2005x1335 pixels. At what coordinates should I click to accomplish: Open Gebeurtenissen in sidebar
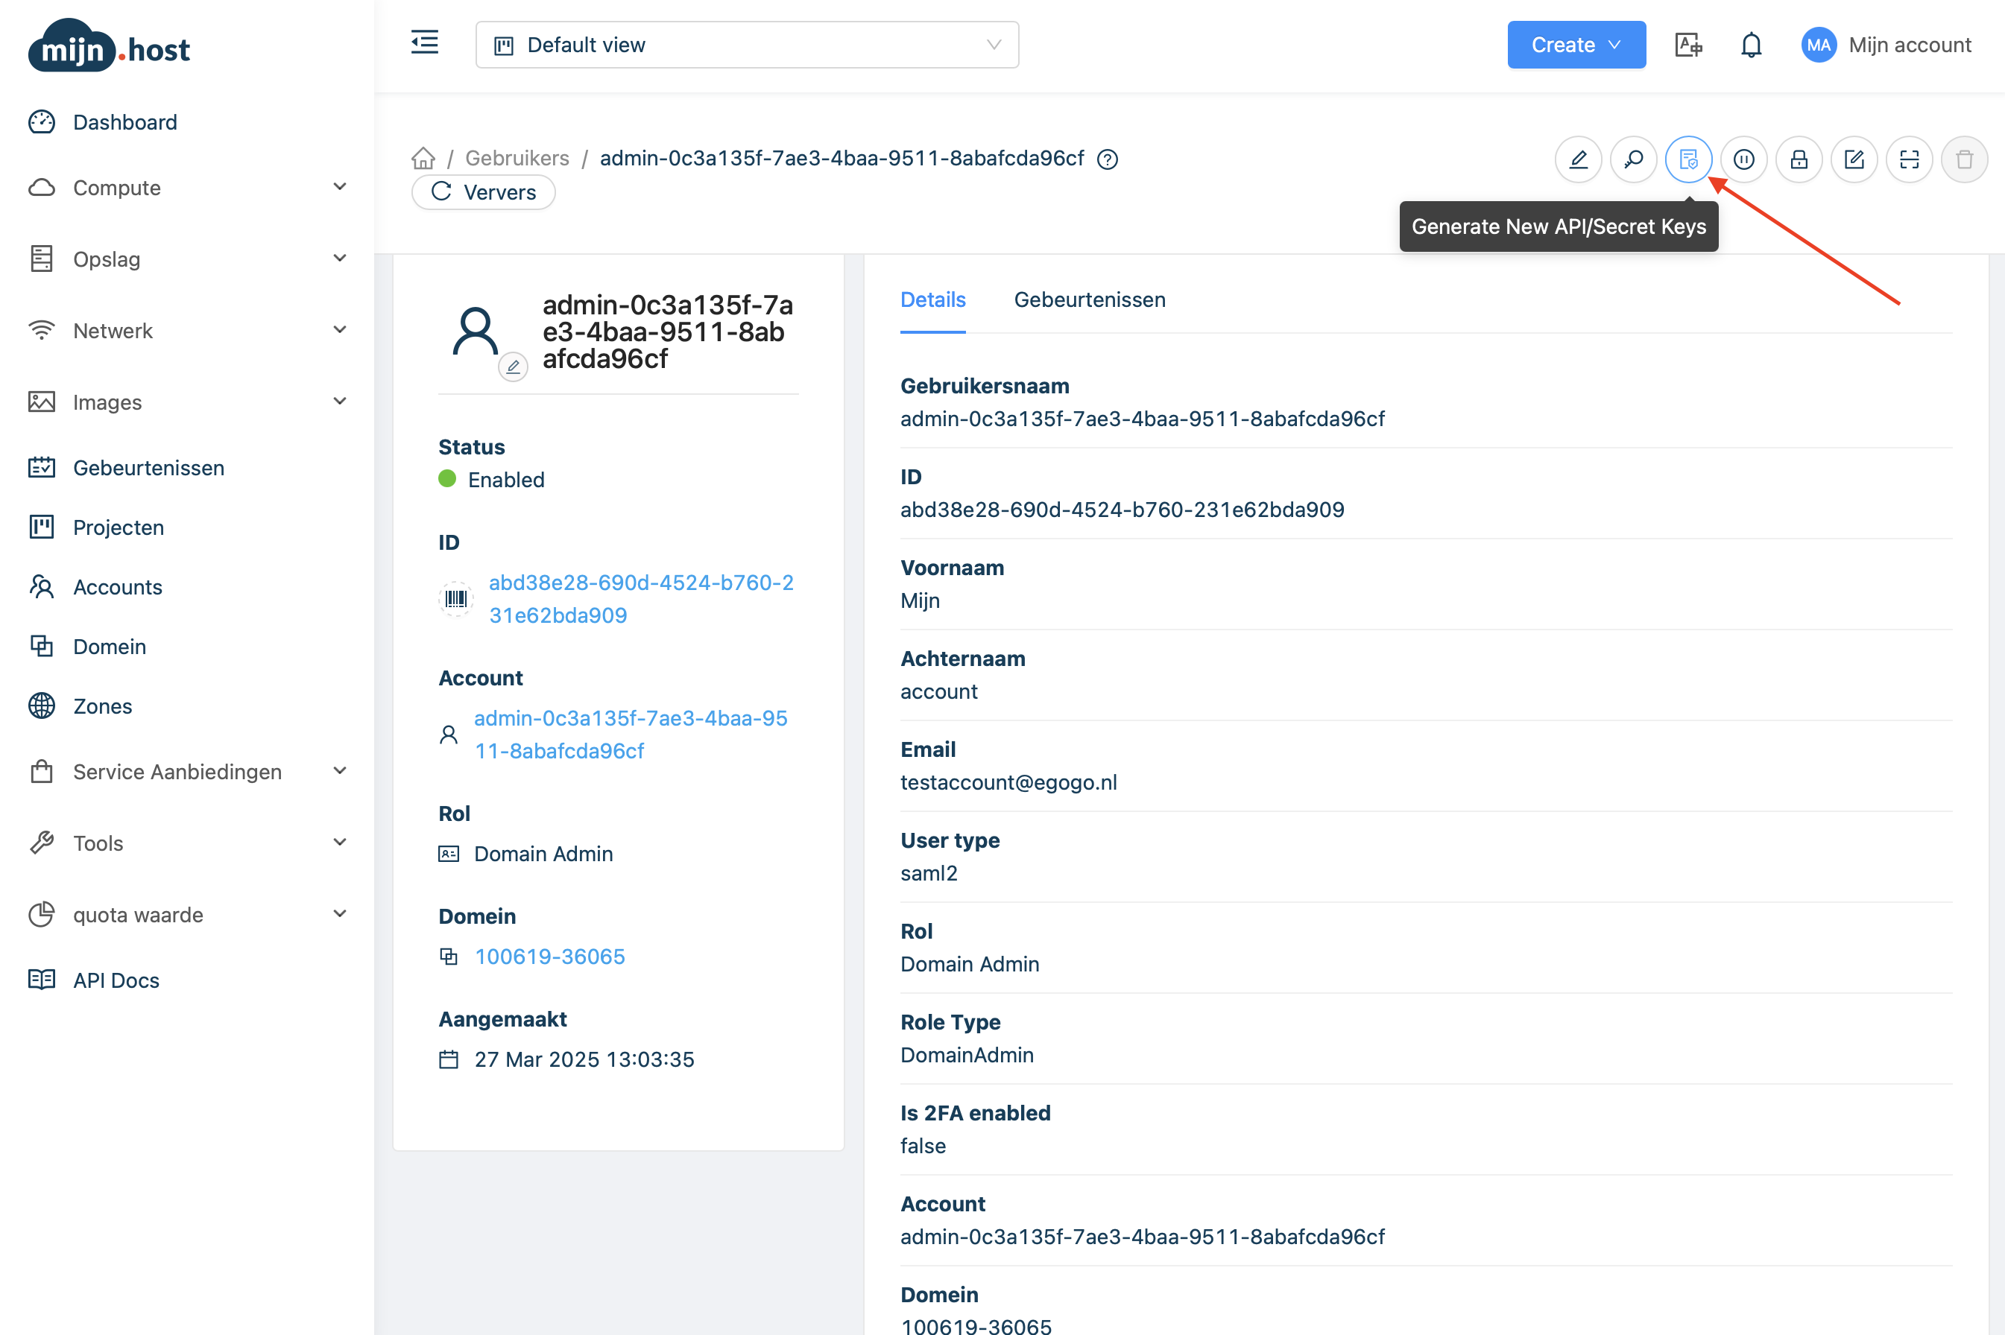click(148, 467)
